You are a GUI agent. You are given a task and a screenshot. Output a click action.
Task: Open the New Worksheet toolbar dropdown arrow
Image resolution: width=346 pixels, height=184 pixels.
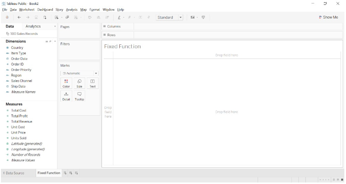(62, 17)
